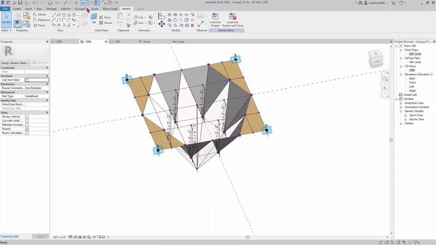Select Sheets (all) in browser
Screen dimensions: 436x245
pos(410,95)
